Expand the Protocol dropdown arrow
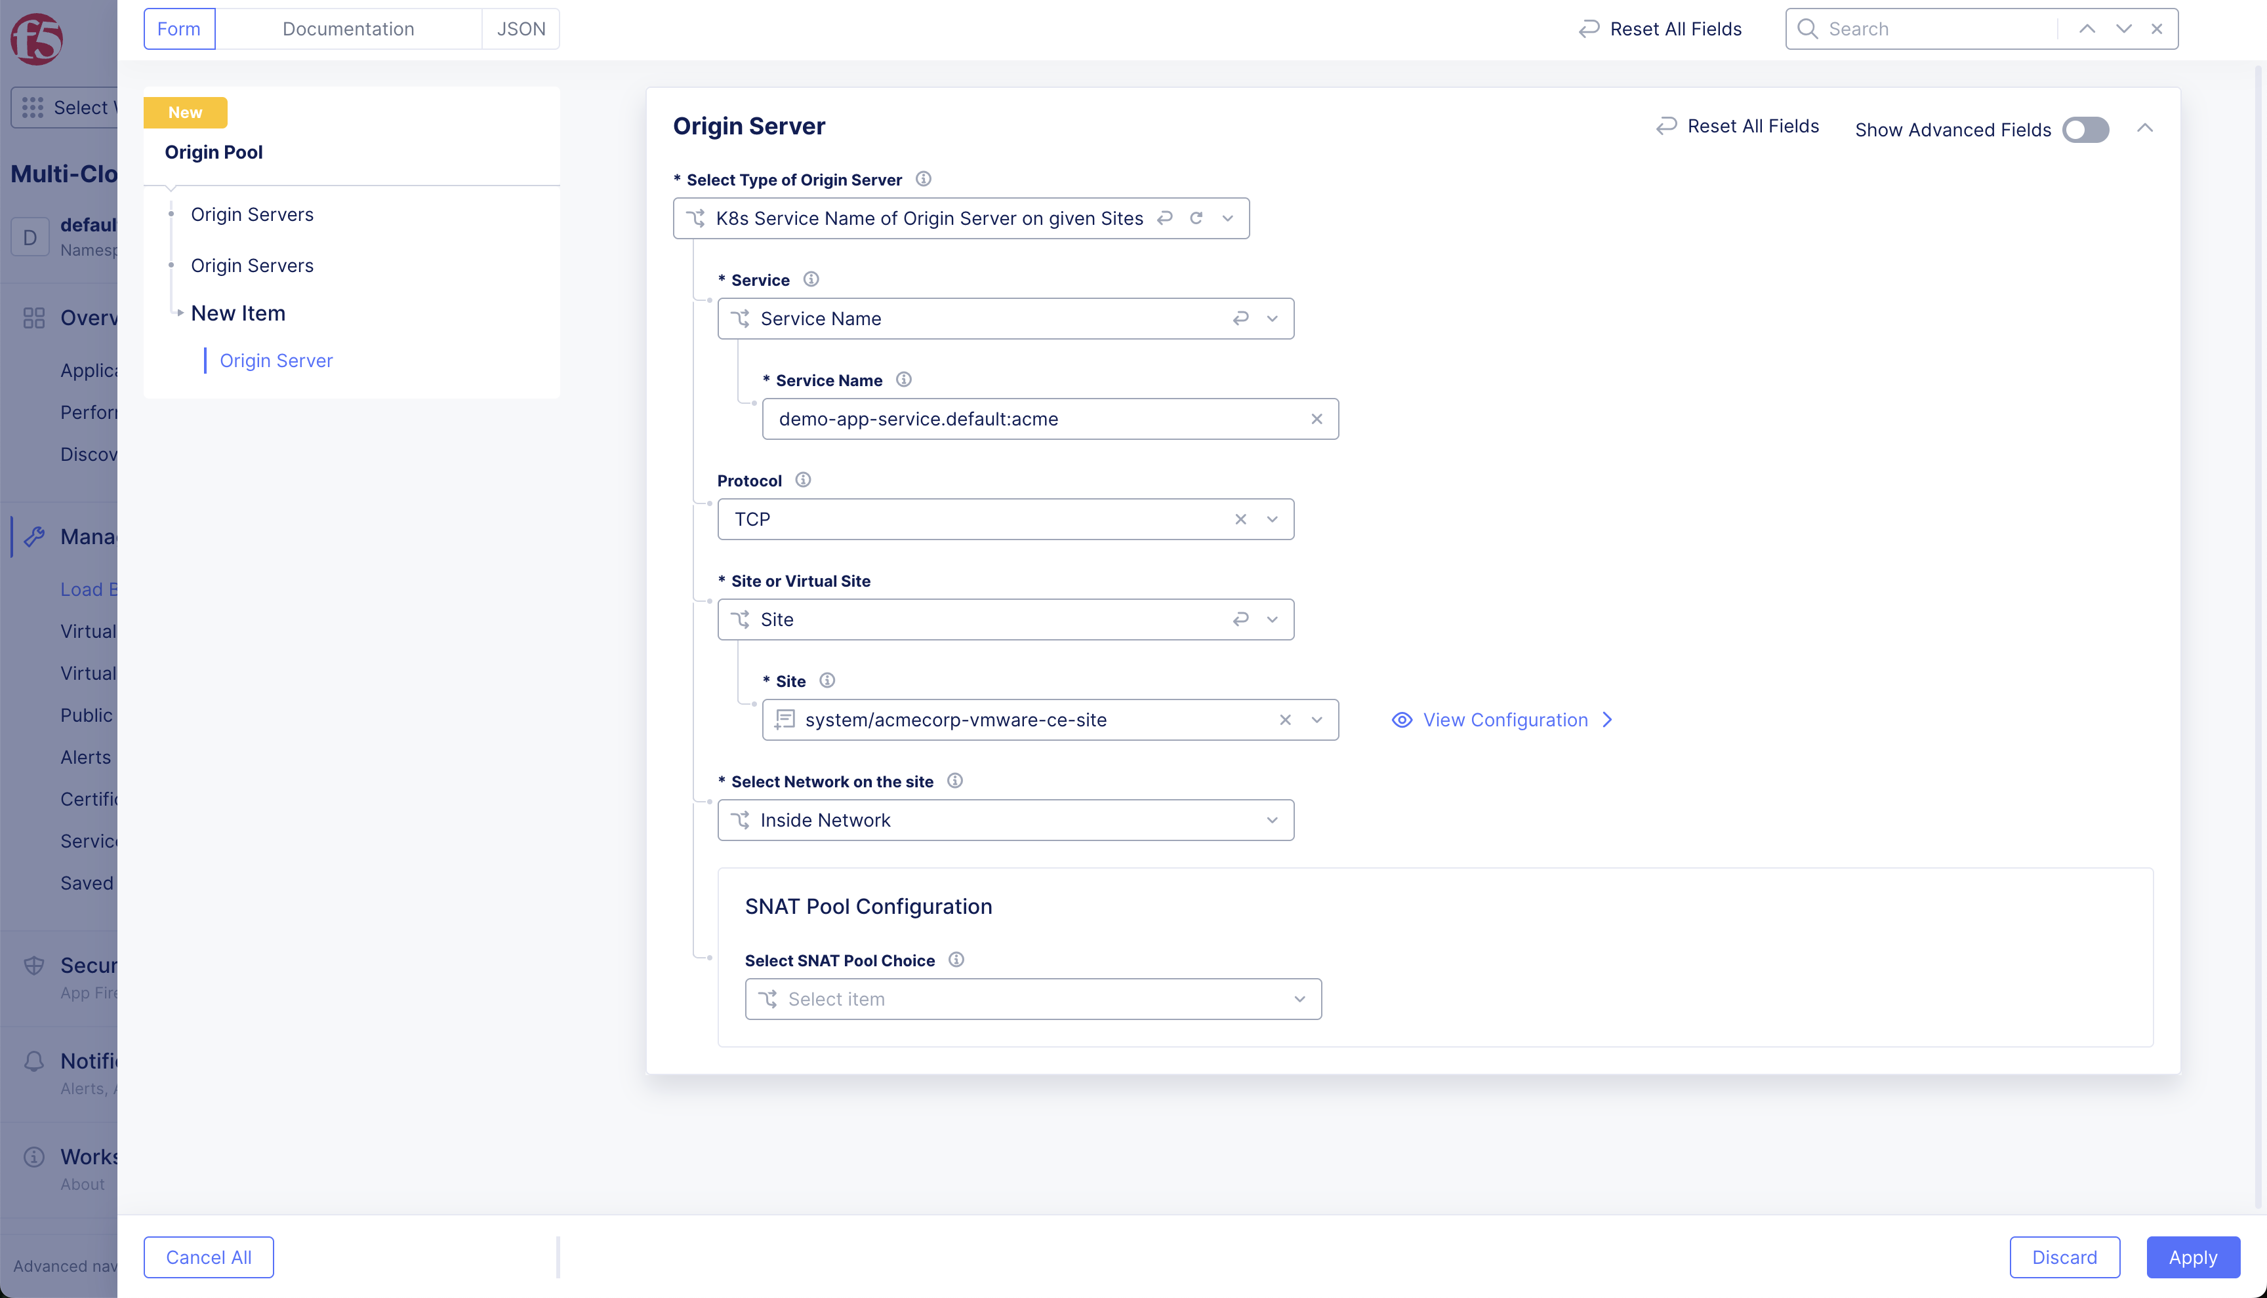 [1272, 520]
